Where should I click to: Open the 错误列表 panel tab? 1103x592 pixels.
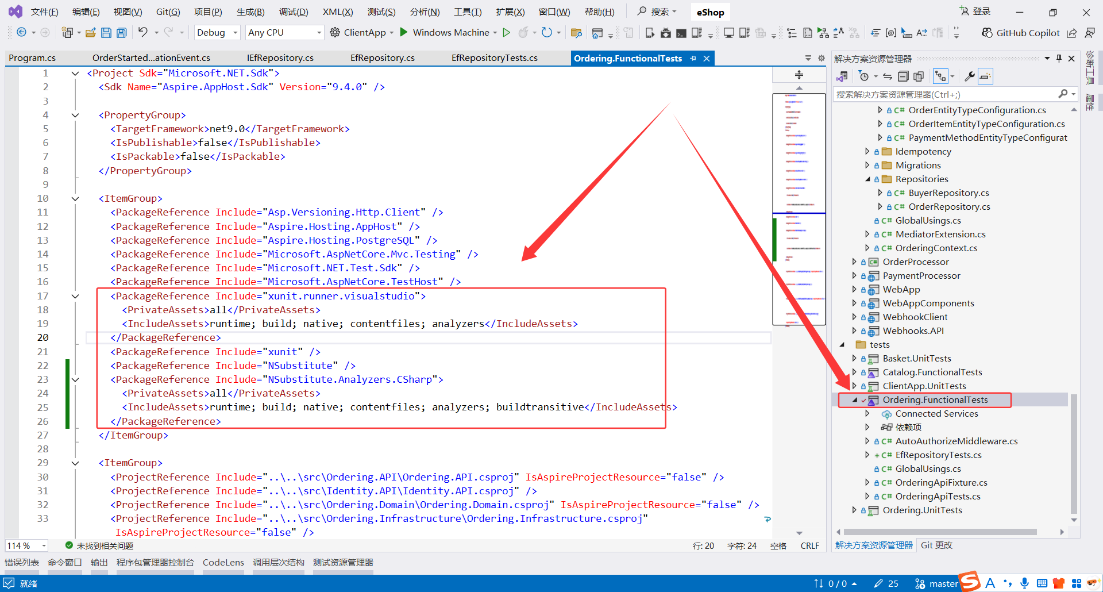(x=22, y=563)
